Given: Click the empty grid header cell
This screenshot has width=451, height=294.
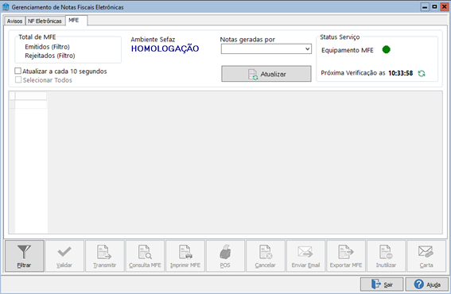Looking at the screenshot, I should coord(31,95).
